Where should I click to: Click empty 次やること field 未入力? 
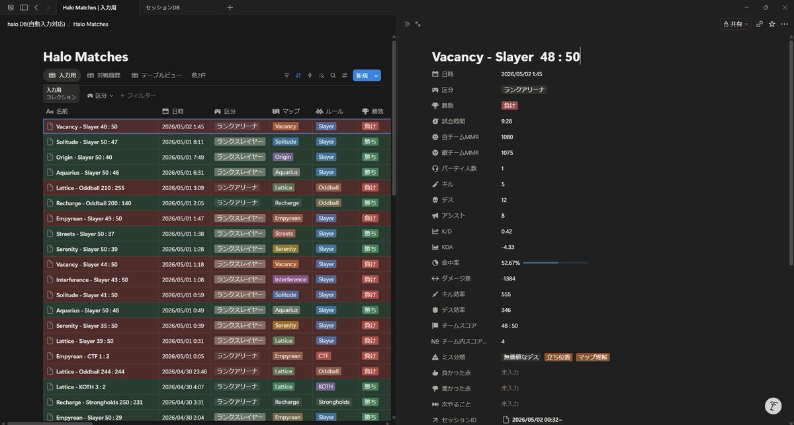(510, 404)
